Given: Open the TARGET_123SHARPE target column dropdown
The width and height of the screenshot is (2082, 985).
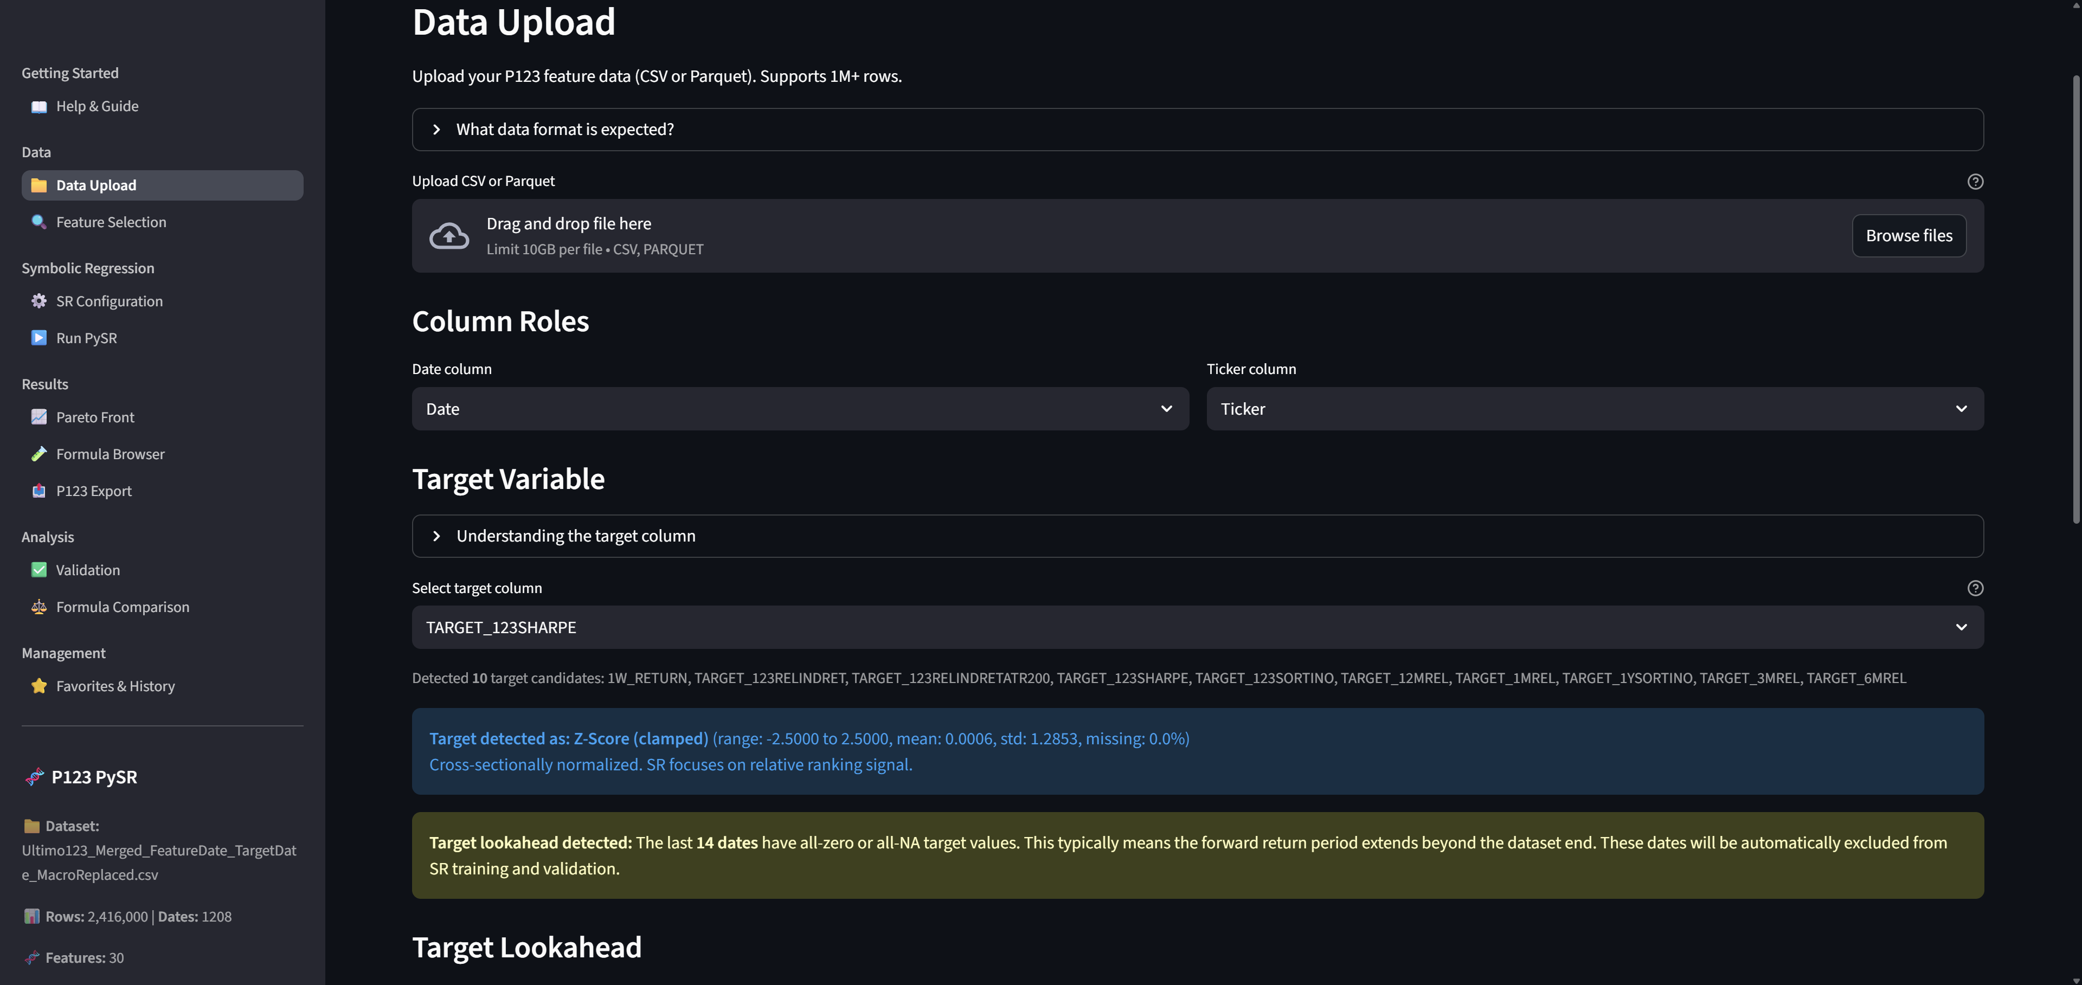Looking at the screenshot, I should point(1197,627).
